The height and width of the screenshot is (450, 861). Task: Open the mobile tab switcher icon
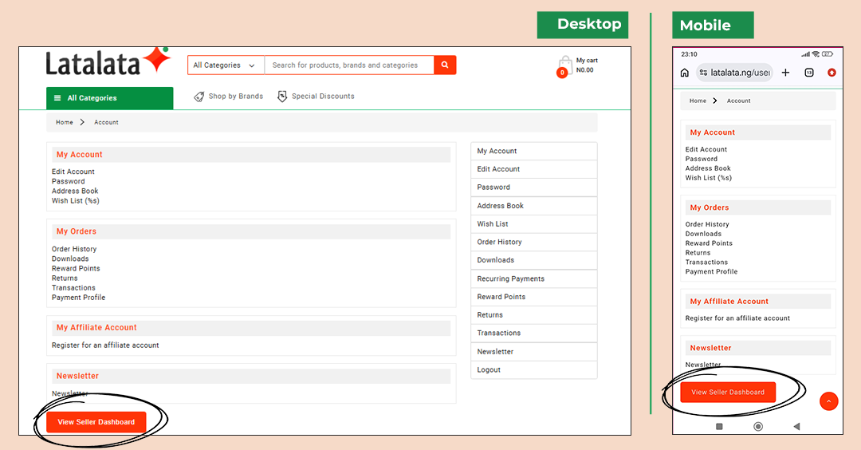coord(809,73)
